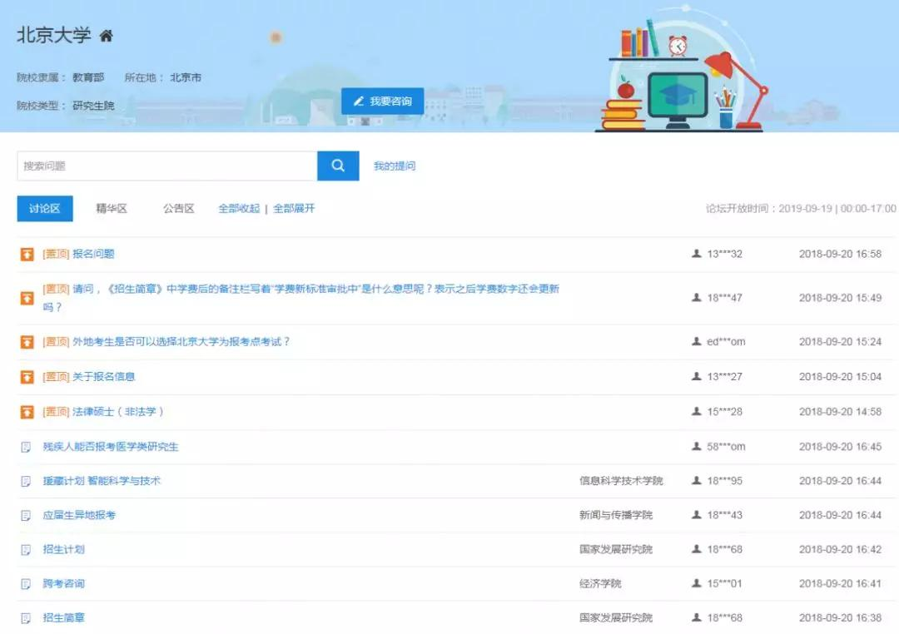Click the home icon beside 北京大学
Viewport: 899px width, 634px height.
[x=106, y=36]
